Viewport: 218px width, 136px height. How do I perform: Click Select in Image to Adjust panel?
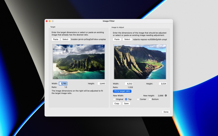click(x=127, y=39)
